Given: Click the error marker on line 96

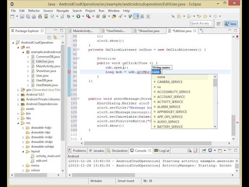Looking at the screenshot, I should pos(69,72).
